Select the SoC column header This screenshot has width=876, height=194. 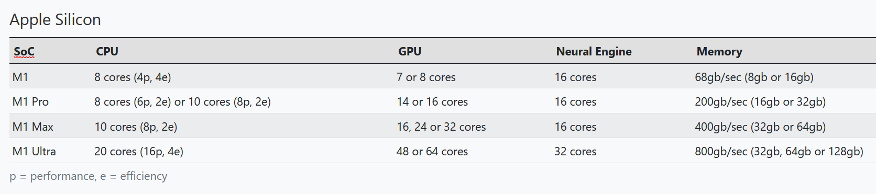pyautogui.click(x=24, y=51)
